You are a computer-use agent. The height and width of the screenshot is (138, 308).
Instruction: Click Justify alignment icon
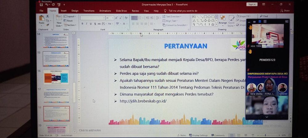[x=146, y=24]
